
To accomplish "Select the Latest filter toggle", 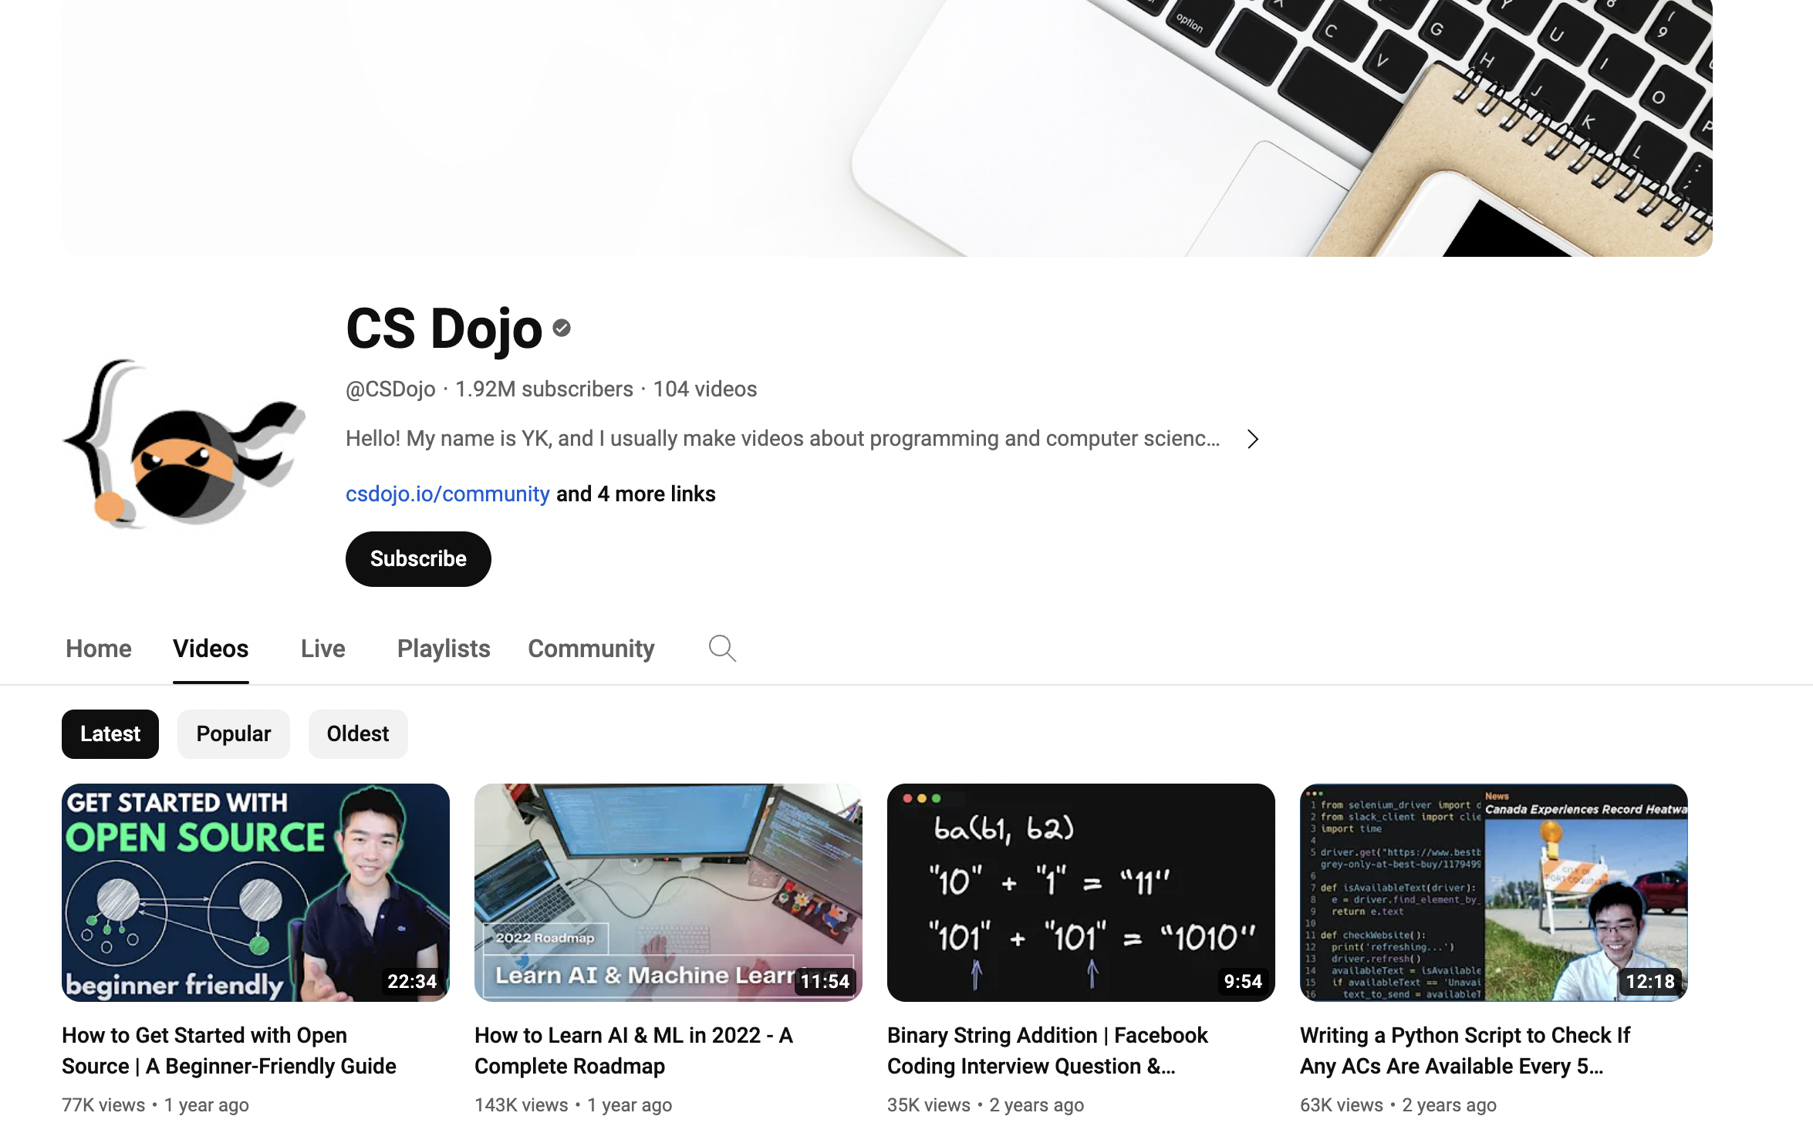I will click(x=110, y=733).
